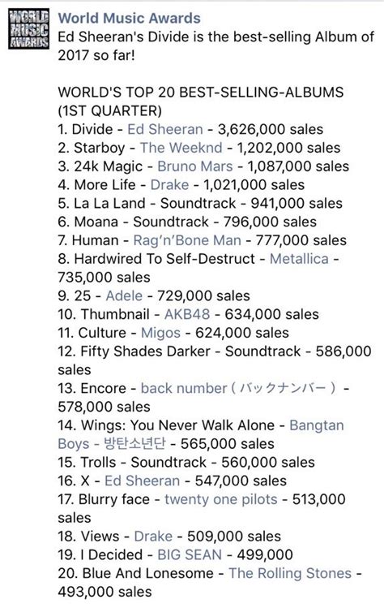
Task: Open the Metallica artist link
Action: coord(299,259)
